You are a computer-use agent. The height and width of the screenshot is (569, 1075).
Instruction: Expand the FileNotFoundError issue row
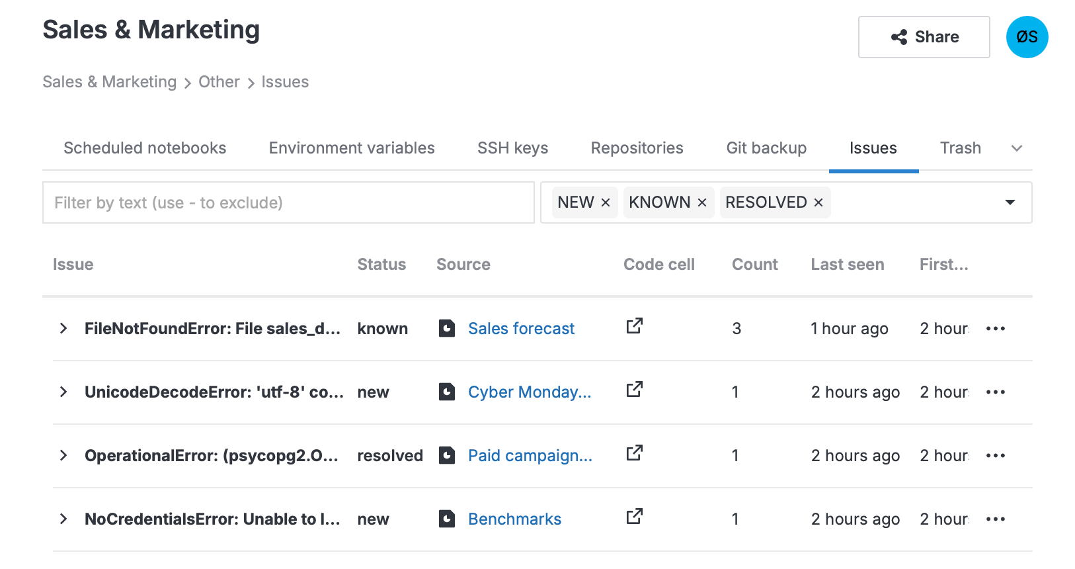(63, 329)
